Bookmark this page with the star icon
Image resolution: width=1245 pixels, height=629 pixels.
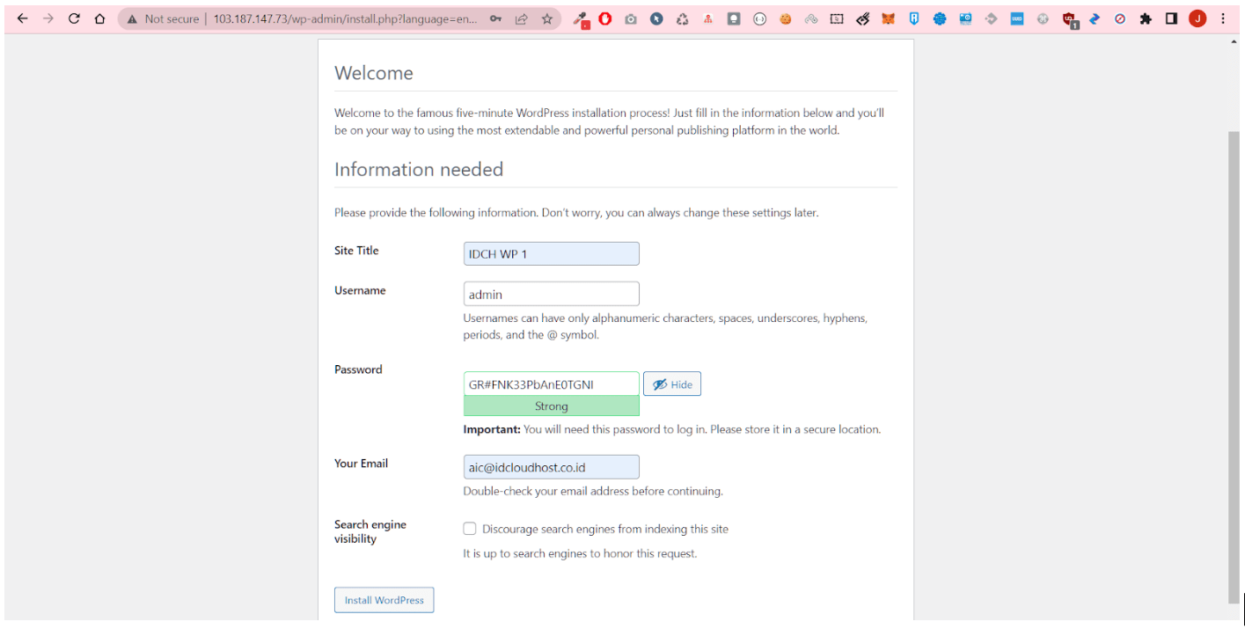(546, 18)
